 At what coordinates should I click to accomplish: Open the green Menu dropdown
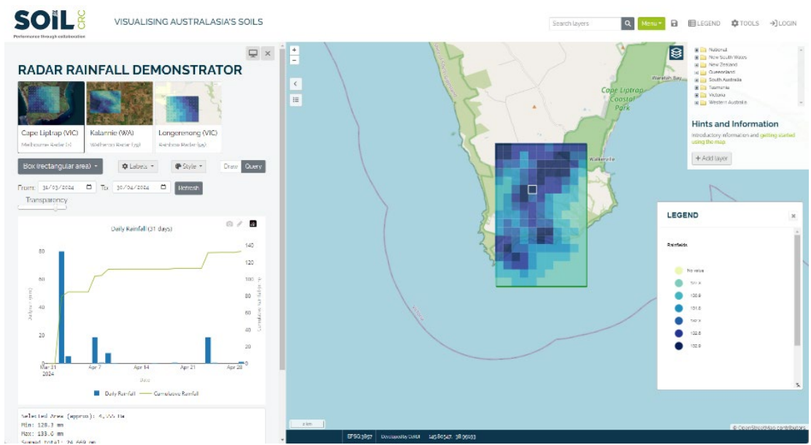point(651,23)
